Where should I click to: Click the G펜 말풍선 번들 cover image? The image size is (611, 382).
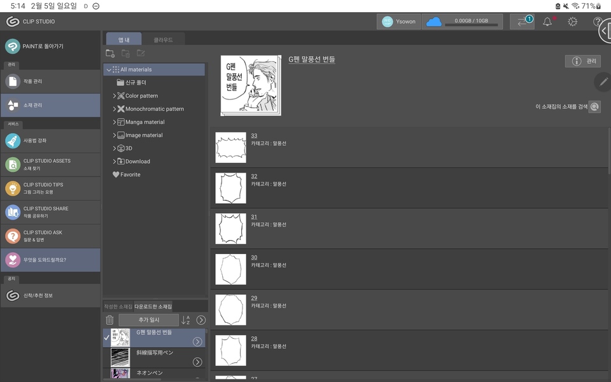click(251, 85)
